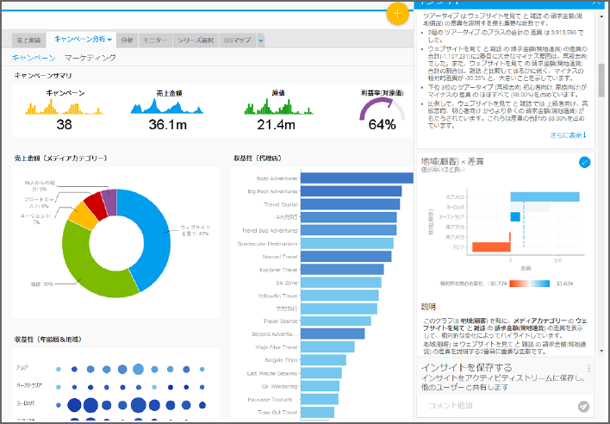Click the Mauvaise Traducti… axis label
The width and height of the screenshot is (610, 424).
pyautogui.click(x=273, y=400)
